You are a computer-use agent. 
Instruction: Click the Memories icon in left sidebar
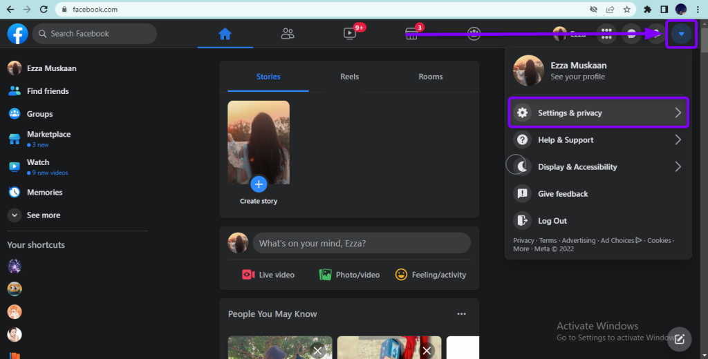[x=15, y=193]
